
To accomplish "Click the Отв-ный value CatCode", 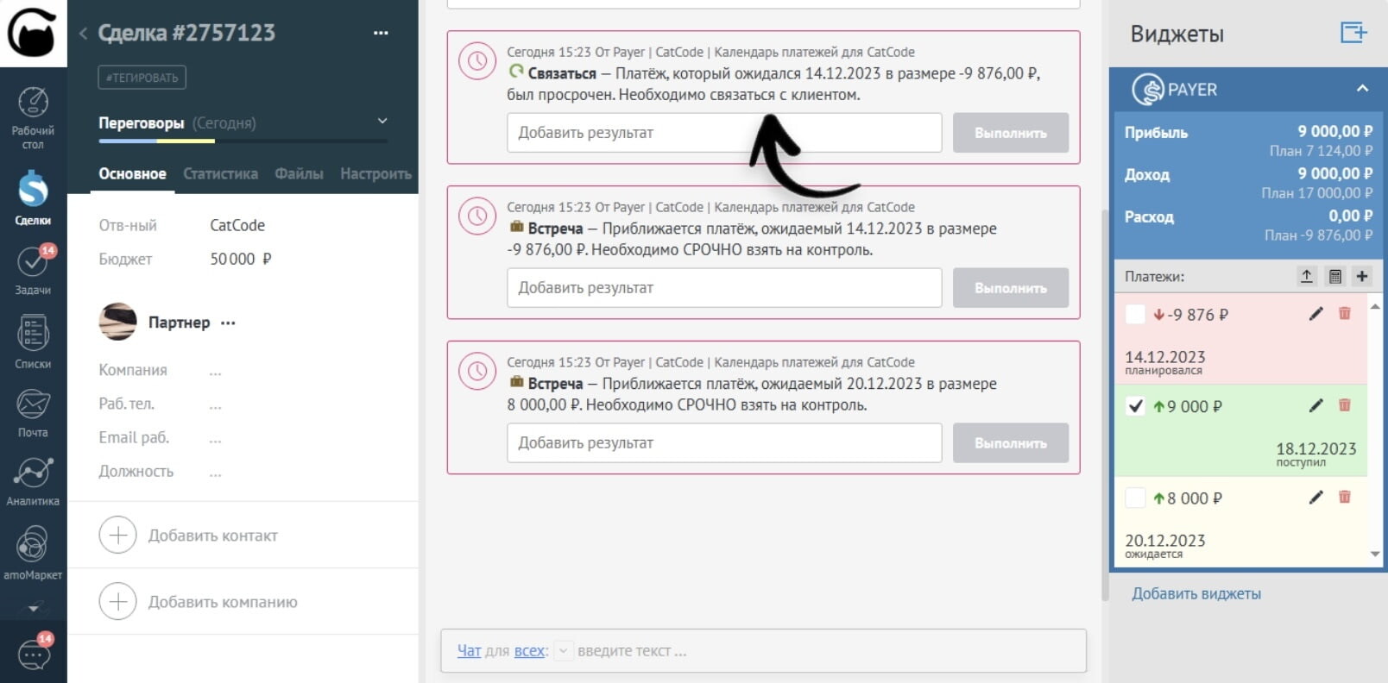I will [x=237, y=225].
